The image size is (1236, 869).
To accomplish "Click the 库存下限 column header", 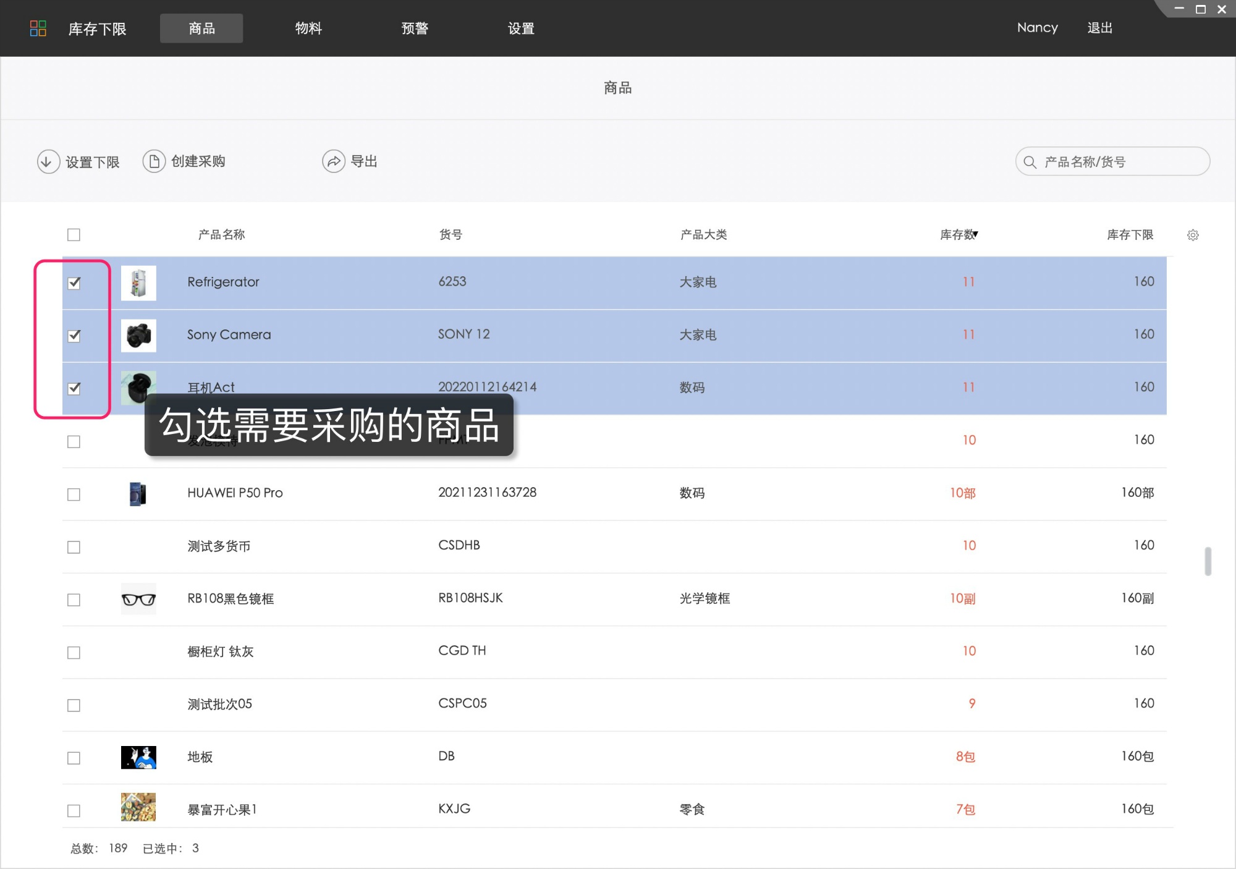I will point(1130,235).
